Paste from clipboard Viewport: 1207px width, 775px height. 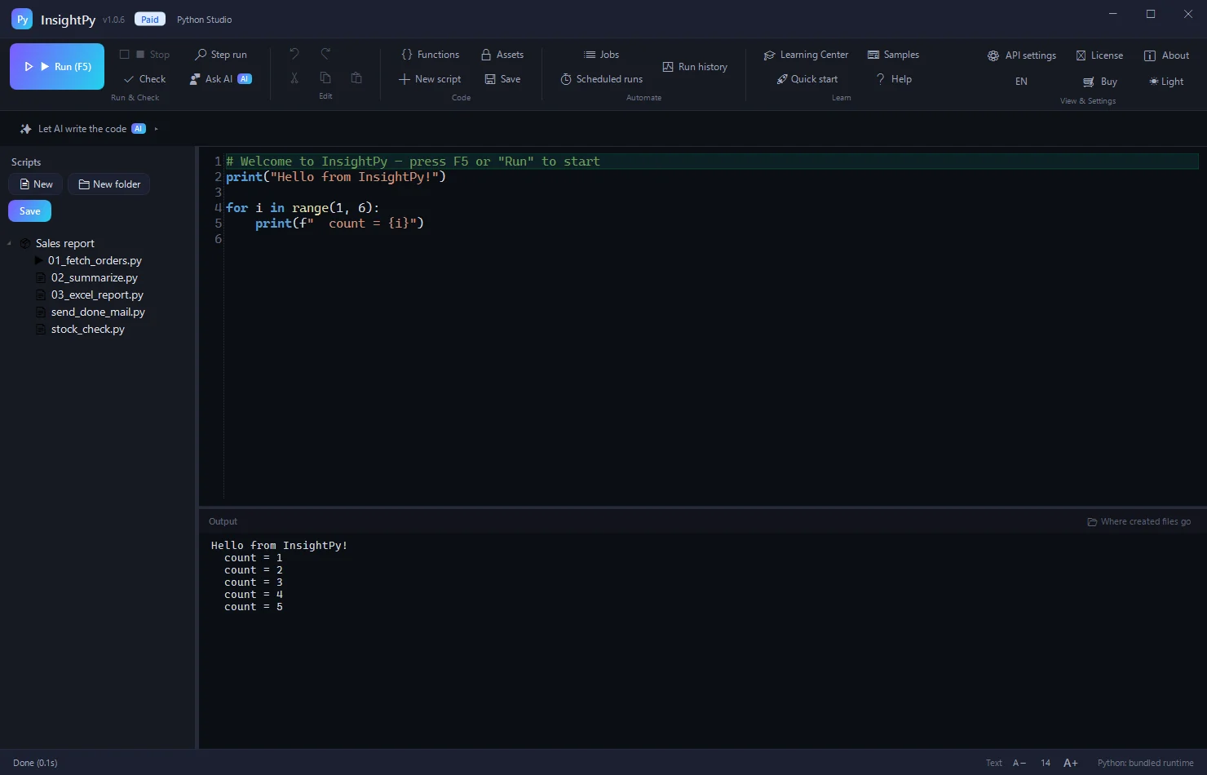point(356,78)
